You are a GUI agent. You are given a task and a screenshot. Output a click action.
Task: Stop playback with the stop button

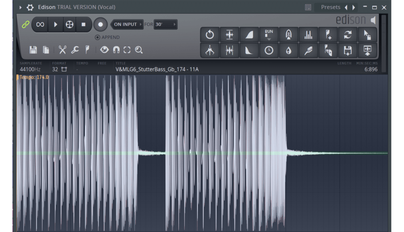pos(83,24)
